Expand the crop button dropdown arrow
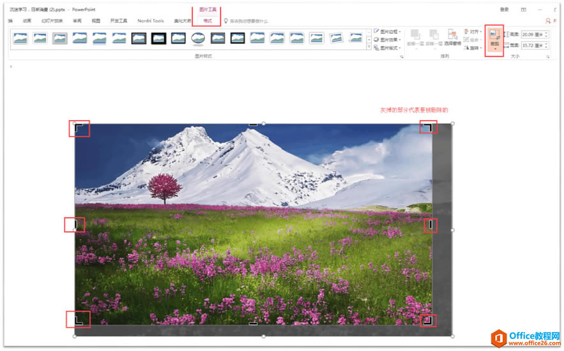Image resolution: width=564 pixels, height=351 pixels. tap(495, 49)
